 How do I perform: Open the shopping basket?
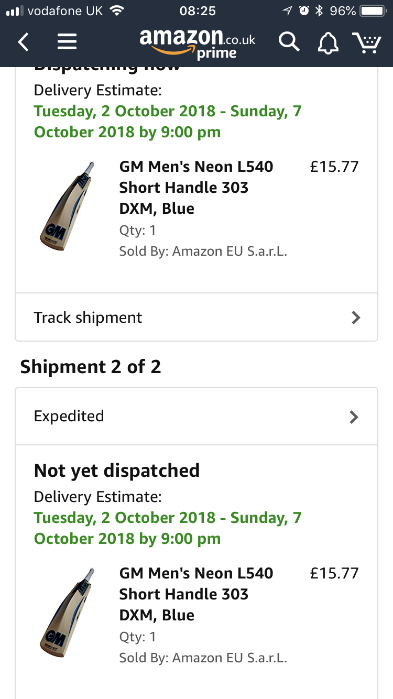pyautogui.click(x=367, y=42)
